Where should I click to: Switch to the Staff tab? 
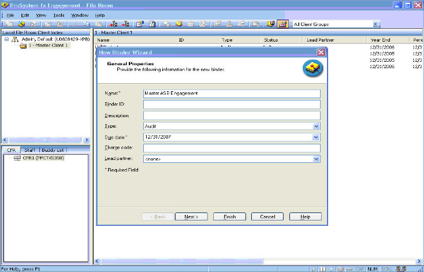[29, 150]
